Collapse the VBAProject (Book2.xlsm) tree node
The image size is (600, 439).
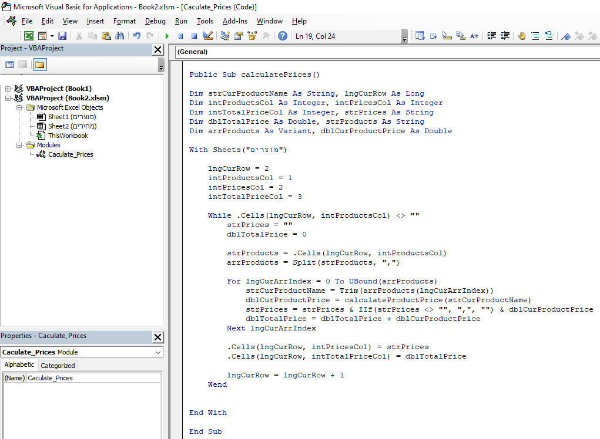point(8,98)
